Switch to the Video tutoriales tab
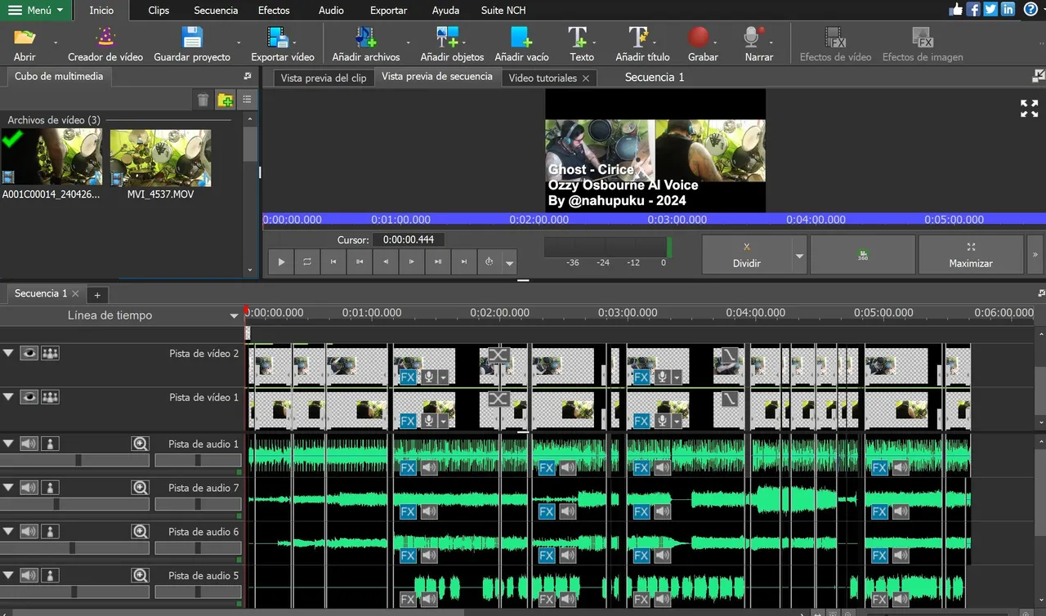Screen dimensions: 1046x616 coord(543,78)
